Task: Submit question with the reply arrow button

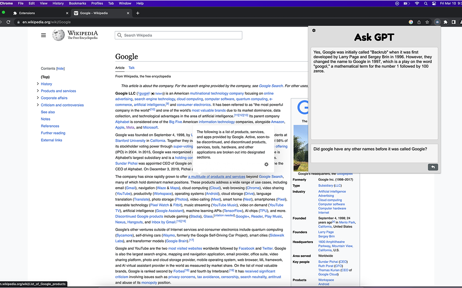Action: tap(433, 167)
